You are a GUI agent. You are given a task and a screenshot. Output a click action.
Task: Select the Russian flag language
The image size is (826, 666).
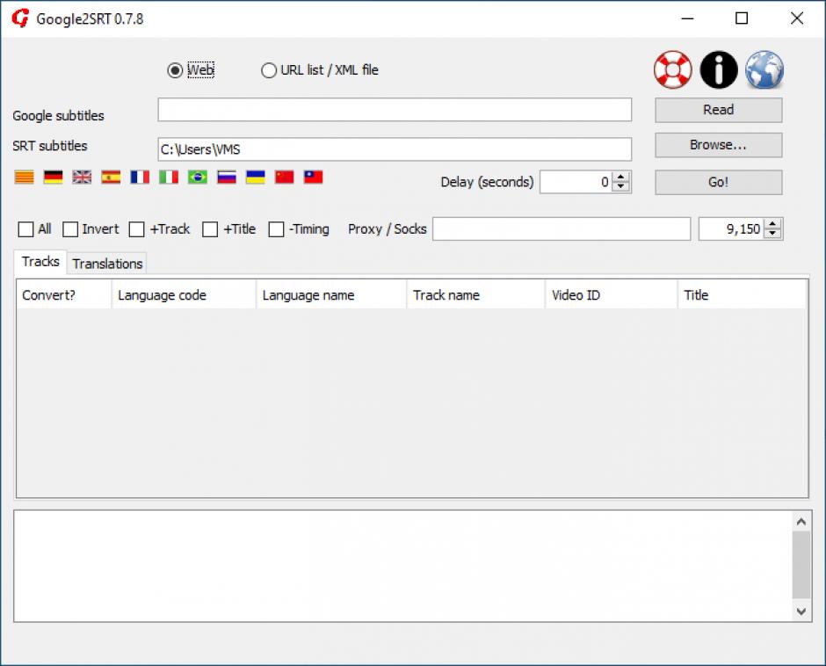pyautogui.click(x=227, y=177)
